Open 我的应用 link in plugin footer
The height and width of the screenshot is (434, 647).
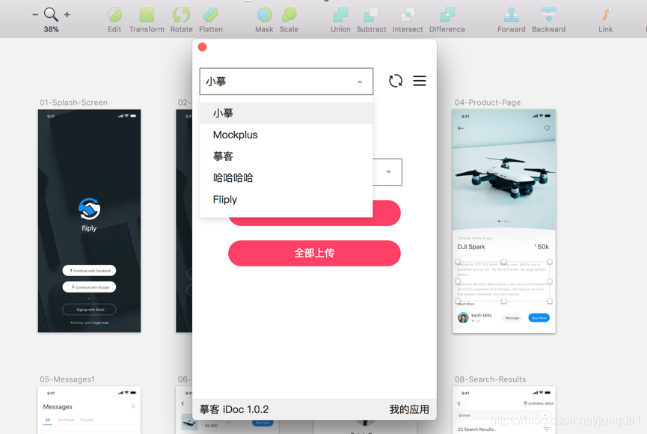(409, 409)
